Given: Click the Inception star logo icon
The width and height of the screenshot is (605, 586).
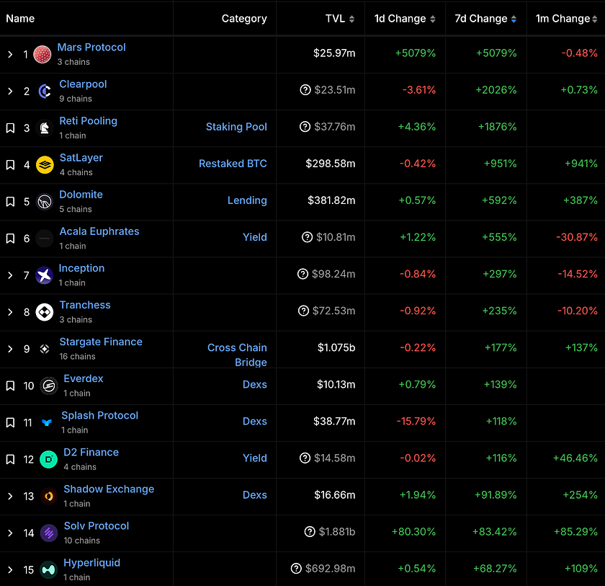Looking at the screenshot, I should [x=45, y=275].
